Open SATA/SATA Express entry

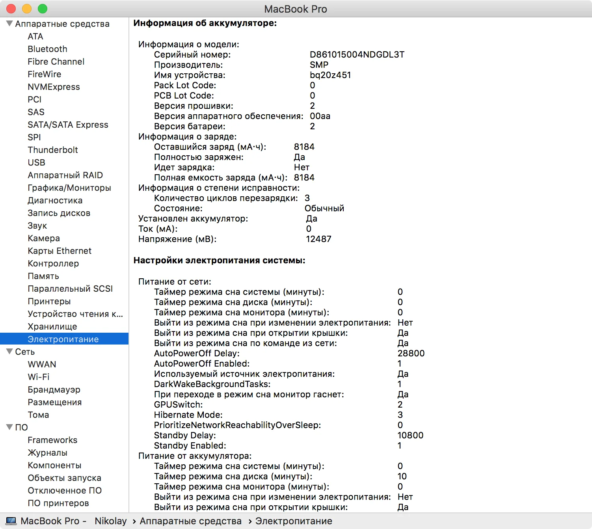(68, 125)
